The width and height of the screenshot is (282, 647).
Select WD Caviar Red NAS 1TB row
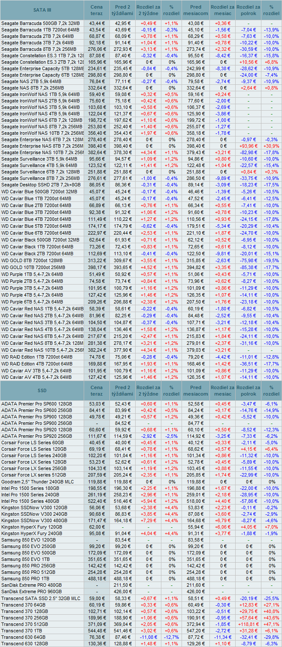(x=141, y=309)
